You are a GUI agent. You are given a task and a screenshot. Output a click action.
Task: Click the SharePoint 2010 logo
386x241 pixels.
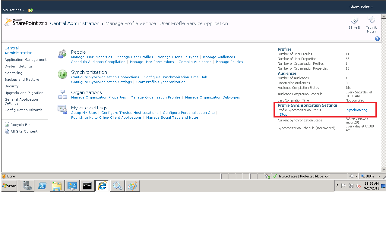[x=25, y=23]
